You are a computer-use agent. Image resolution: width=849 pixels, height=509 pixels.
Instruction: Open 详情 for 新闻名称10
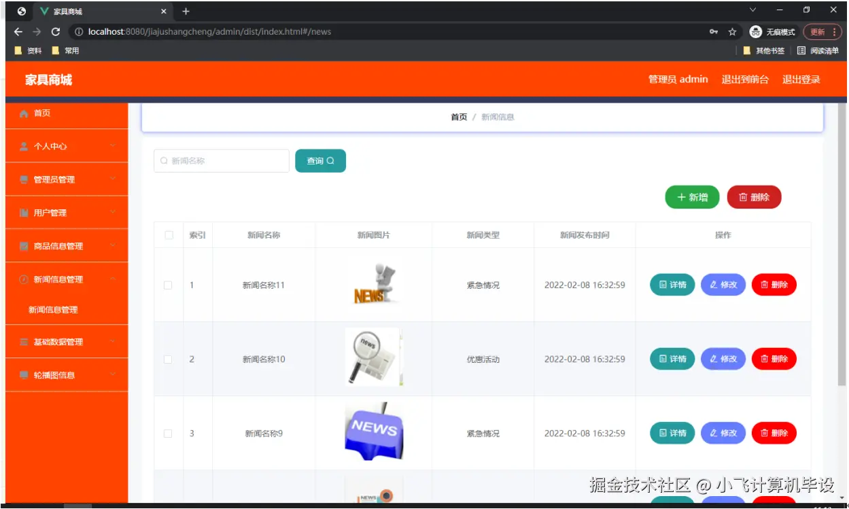[x=672, y=359]
